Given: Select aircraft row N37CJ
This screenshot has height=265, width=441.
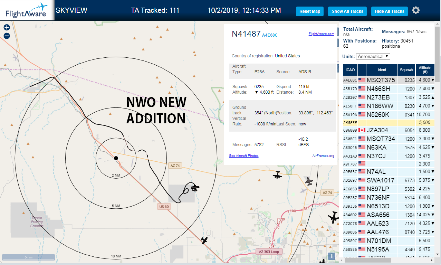Looking at the screenshot, I should coord(389,156).
